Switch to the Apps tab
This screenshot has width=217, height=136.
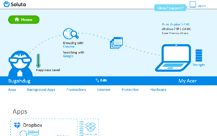(x=12, y=90)
